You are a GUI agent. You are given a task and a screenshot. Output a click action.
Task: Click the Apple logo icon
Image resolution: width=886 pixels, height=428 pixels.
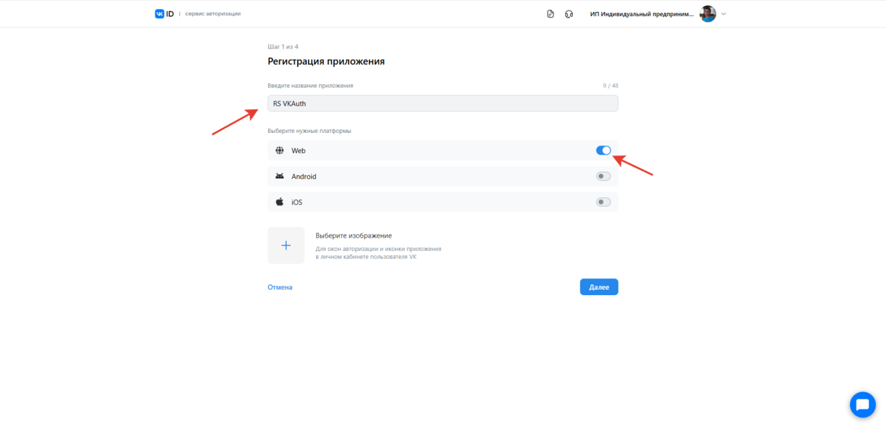click(x=280, y=202)
